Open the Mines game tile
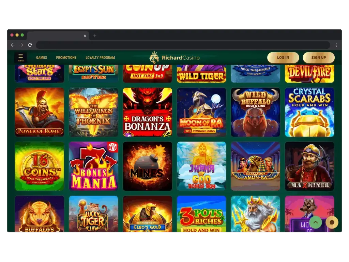 click(x=147, y=166)
